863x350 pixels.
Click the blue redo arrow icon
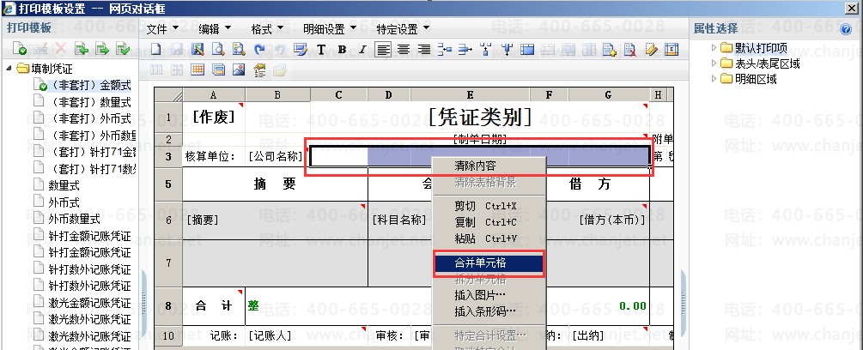point(259,50)
